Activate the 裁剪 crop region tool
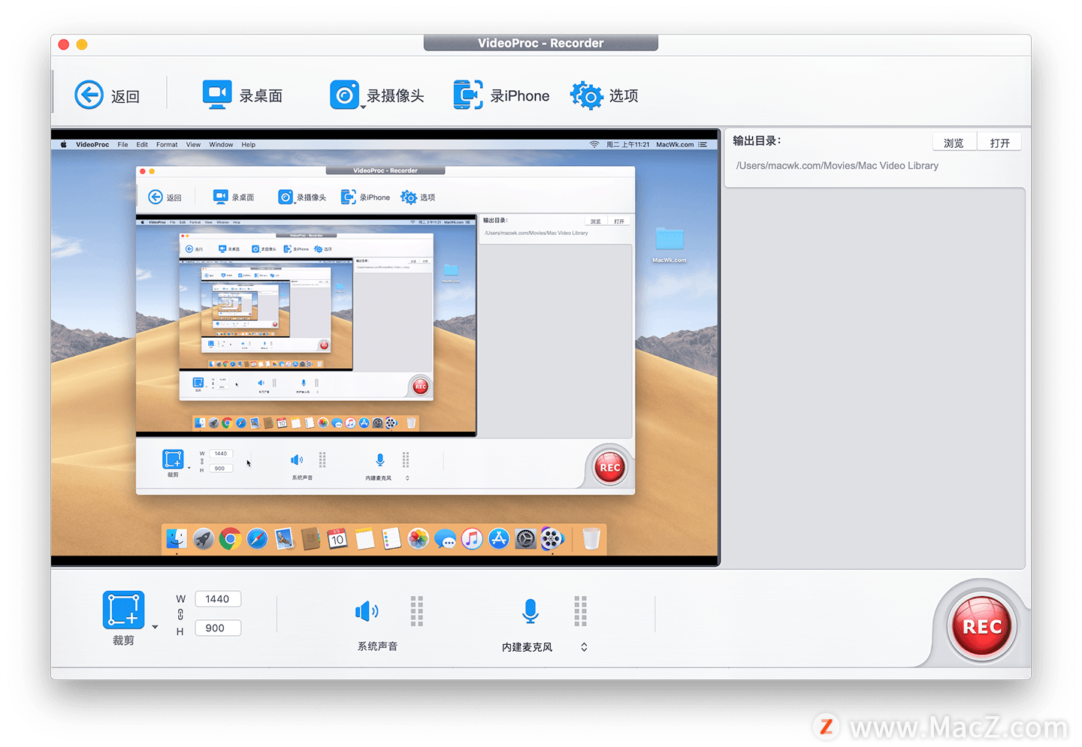This screenshot has height=747, width=1082. tap(123, 610)
